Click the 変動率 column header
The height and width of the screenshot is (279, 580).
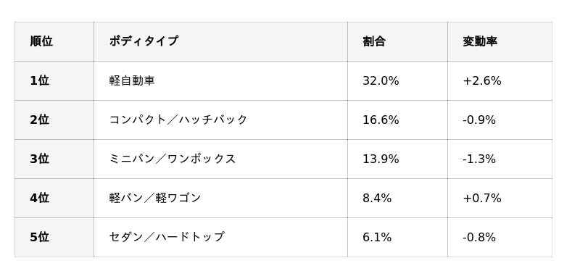(x=500, y=41)
